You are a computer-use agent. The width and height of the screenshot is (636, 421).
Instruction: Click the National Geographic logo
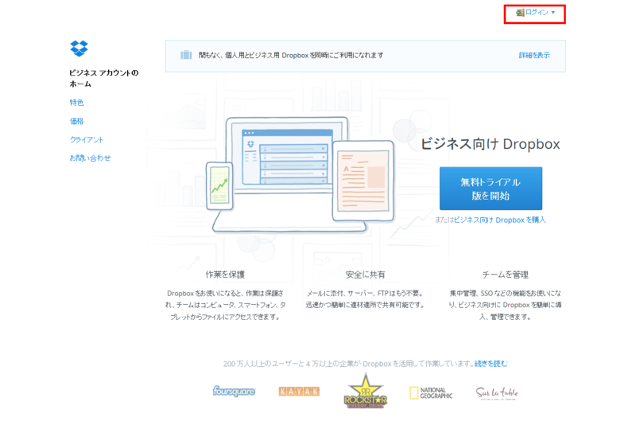pos(431,392)
